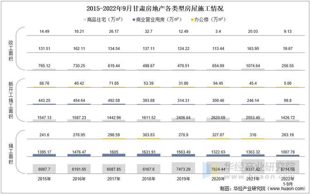Click the gray bar labeled 6087.85
This screenshot has width=310, height=194.
click(x=114, y=169)
